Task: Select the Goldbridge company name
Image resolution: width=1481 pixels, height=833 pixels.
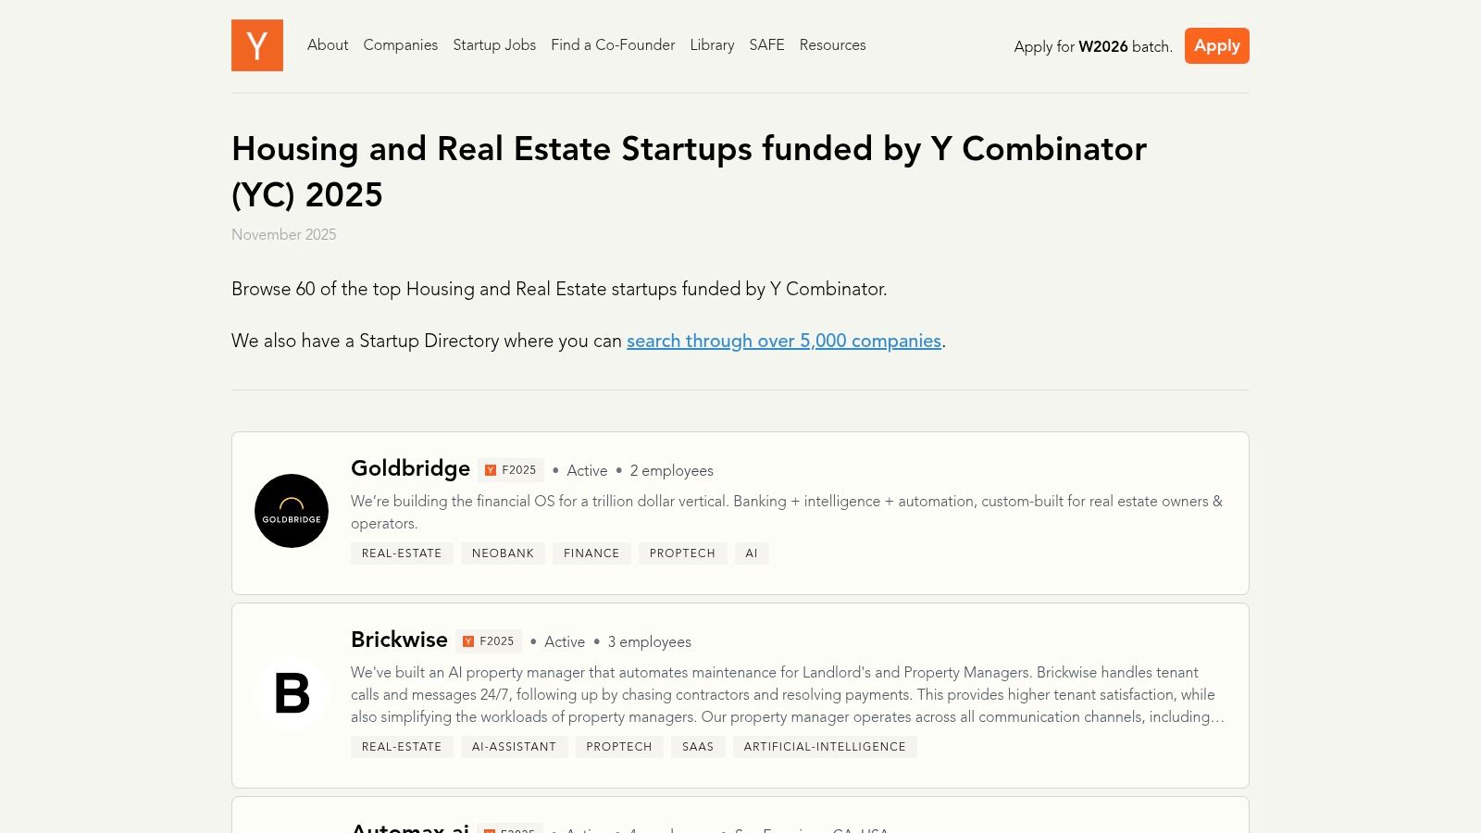Action: (x=410, y=468)
